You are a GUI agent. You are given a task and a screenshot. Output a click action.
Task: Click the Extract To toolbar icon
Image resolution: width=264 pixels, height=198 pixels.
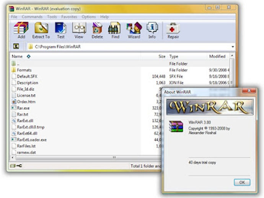click(x=41, y=28)
